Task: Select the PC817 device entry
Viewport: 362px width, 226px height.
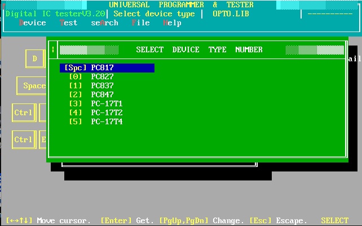Action: [107, 68]
